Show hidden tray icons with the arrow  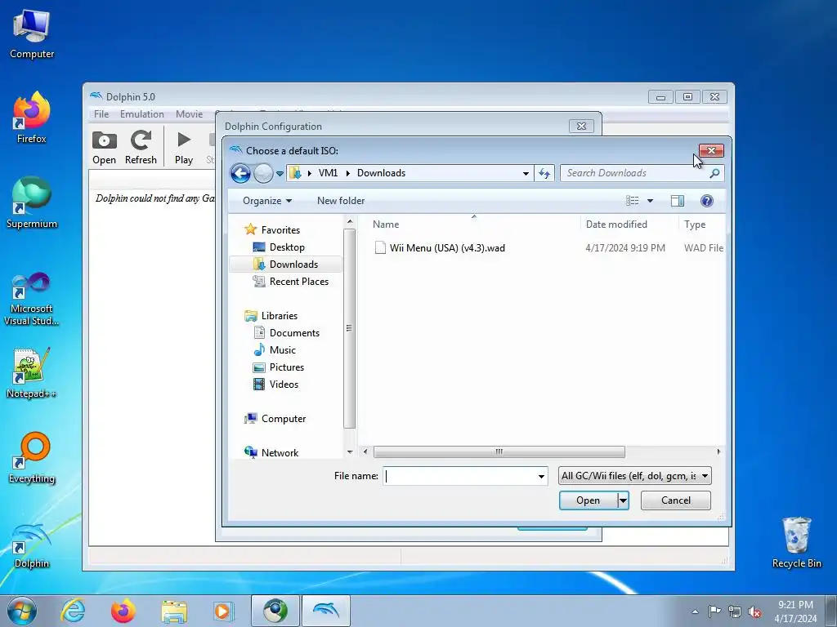[695, 611]
